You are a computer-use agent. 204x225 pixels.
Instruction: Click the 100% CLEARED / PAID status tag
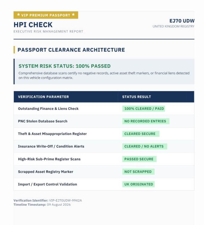144,109
